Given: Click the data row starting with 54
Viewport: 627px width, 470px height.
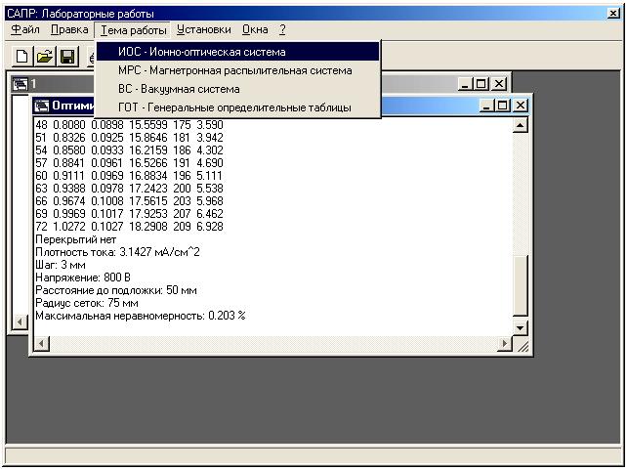Looking at the screenshot, I should (x=129, y=150).
